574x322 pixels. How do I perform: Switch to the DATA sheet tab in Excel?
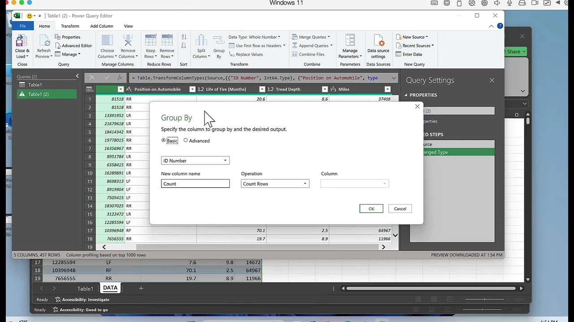pos(110,288)
